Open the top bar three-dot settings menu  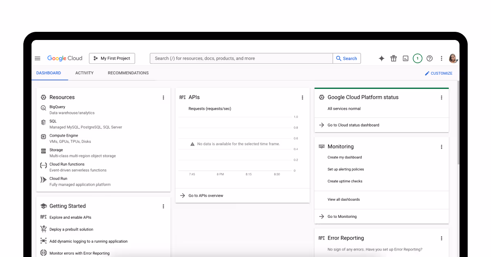(441, 58)
